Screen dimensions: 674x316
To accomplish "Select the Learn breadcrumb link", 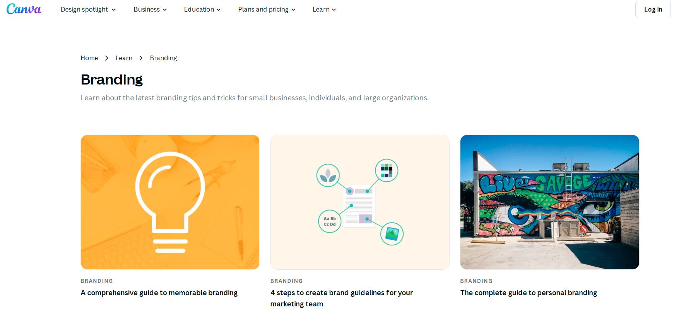I will coord(124,58).
